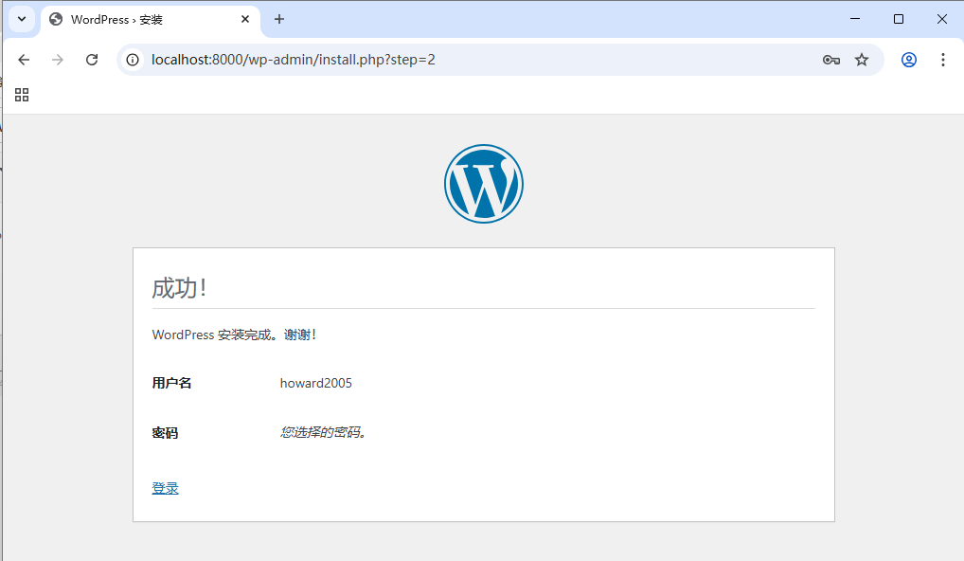Reload the page with the refresh icon
This screenshot has height=561, width=964.
click(92, 60)
